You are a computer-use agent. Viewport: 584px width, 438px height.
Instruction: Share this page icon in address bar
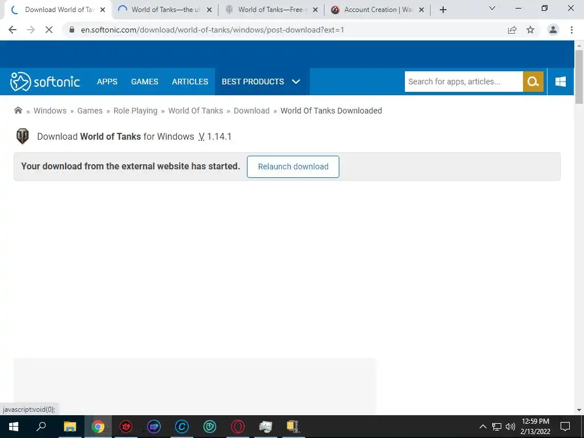click(x=512, y=30)
